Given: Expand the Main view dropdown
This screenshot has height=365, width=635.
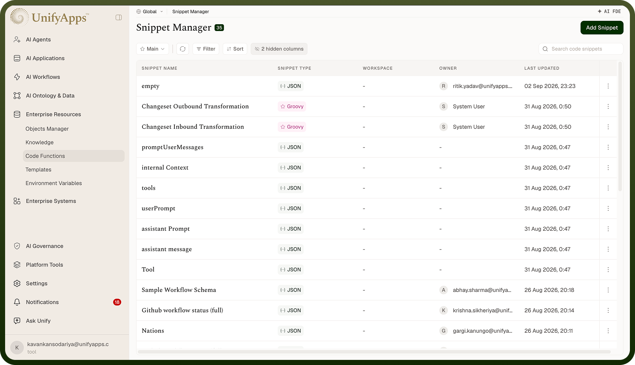Looking at the screenshot, I should pos(152,49).
